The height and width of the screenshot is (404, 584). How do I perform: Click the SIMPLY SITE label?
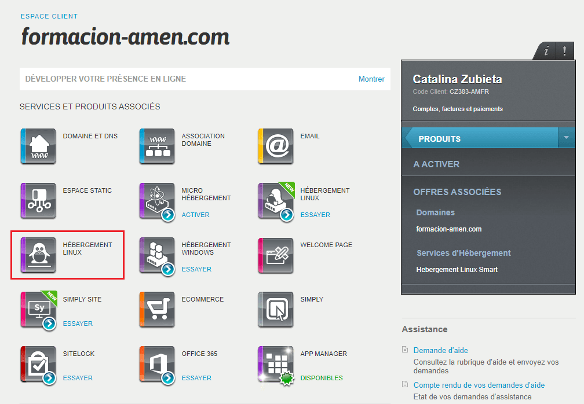tap(82, 299)
